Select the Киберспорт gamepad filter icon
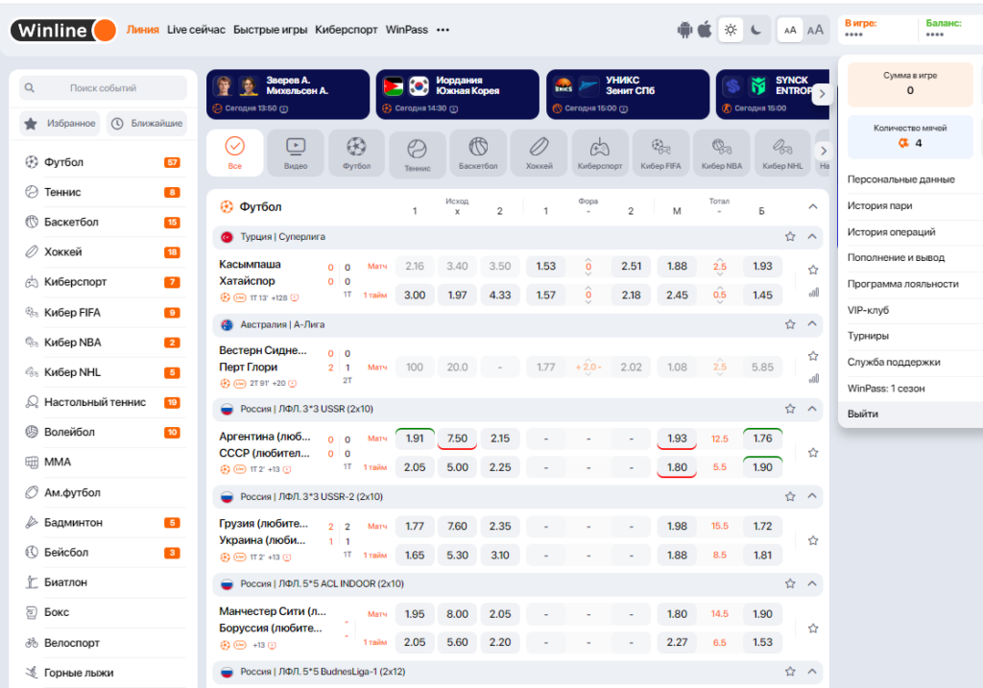 click(600, 153)
